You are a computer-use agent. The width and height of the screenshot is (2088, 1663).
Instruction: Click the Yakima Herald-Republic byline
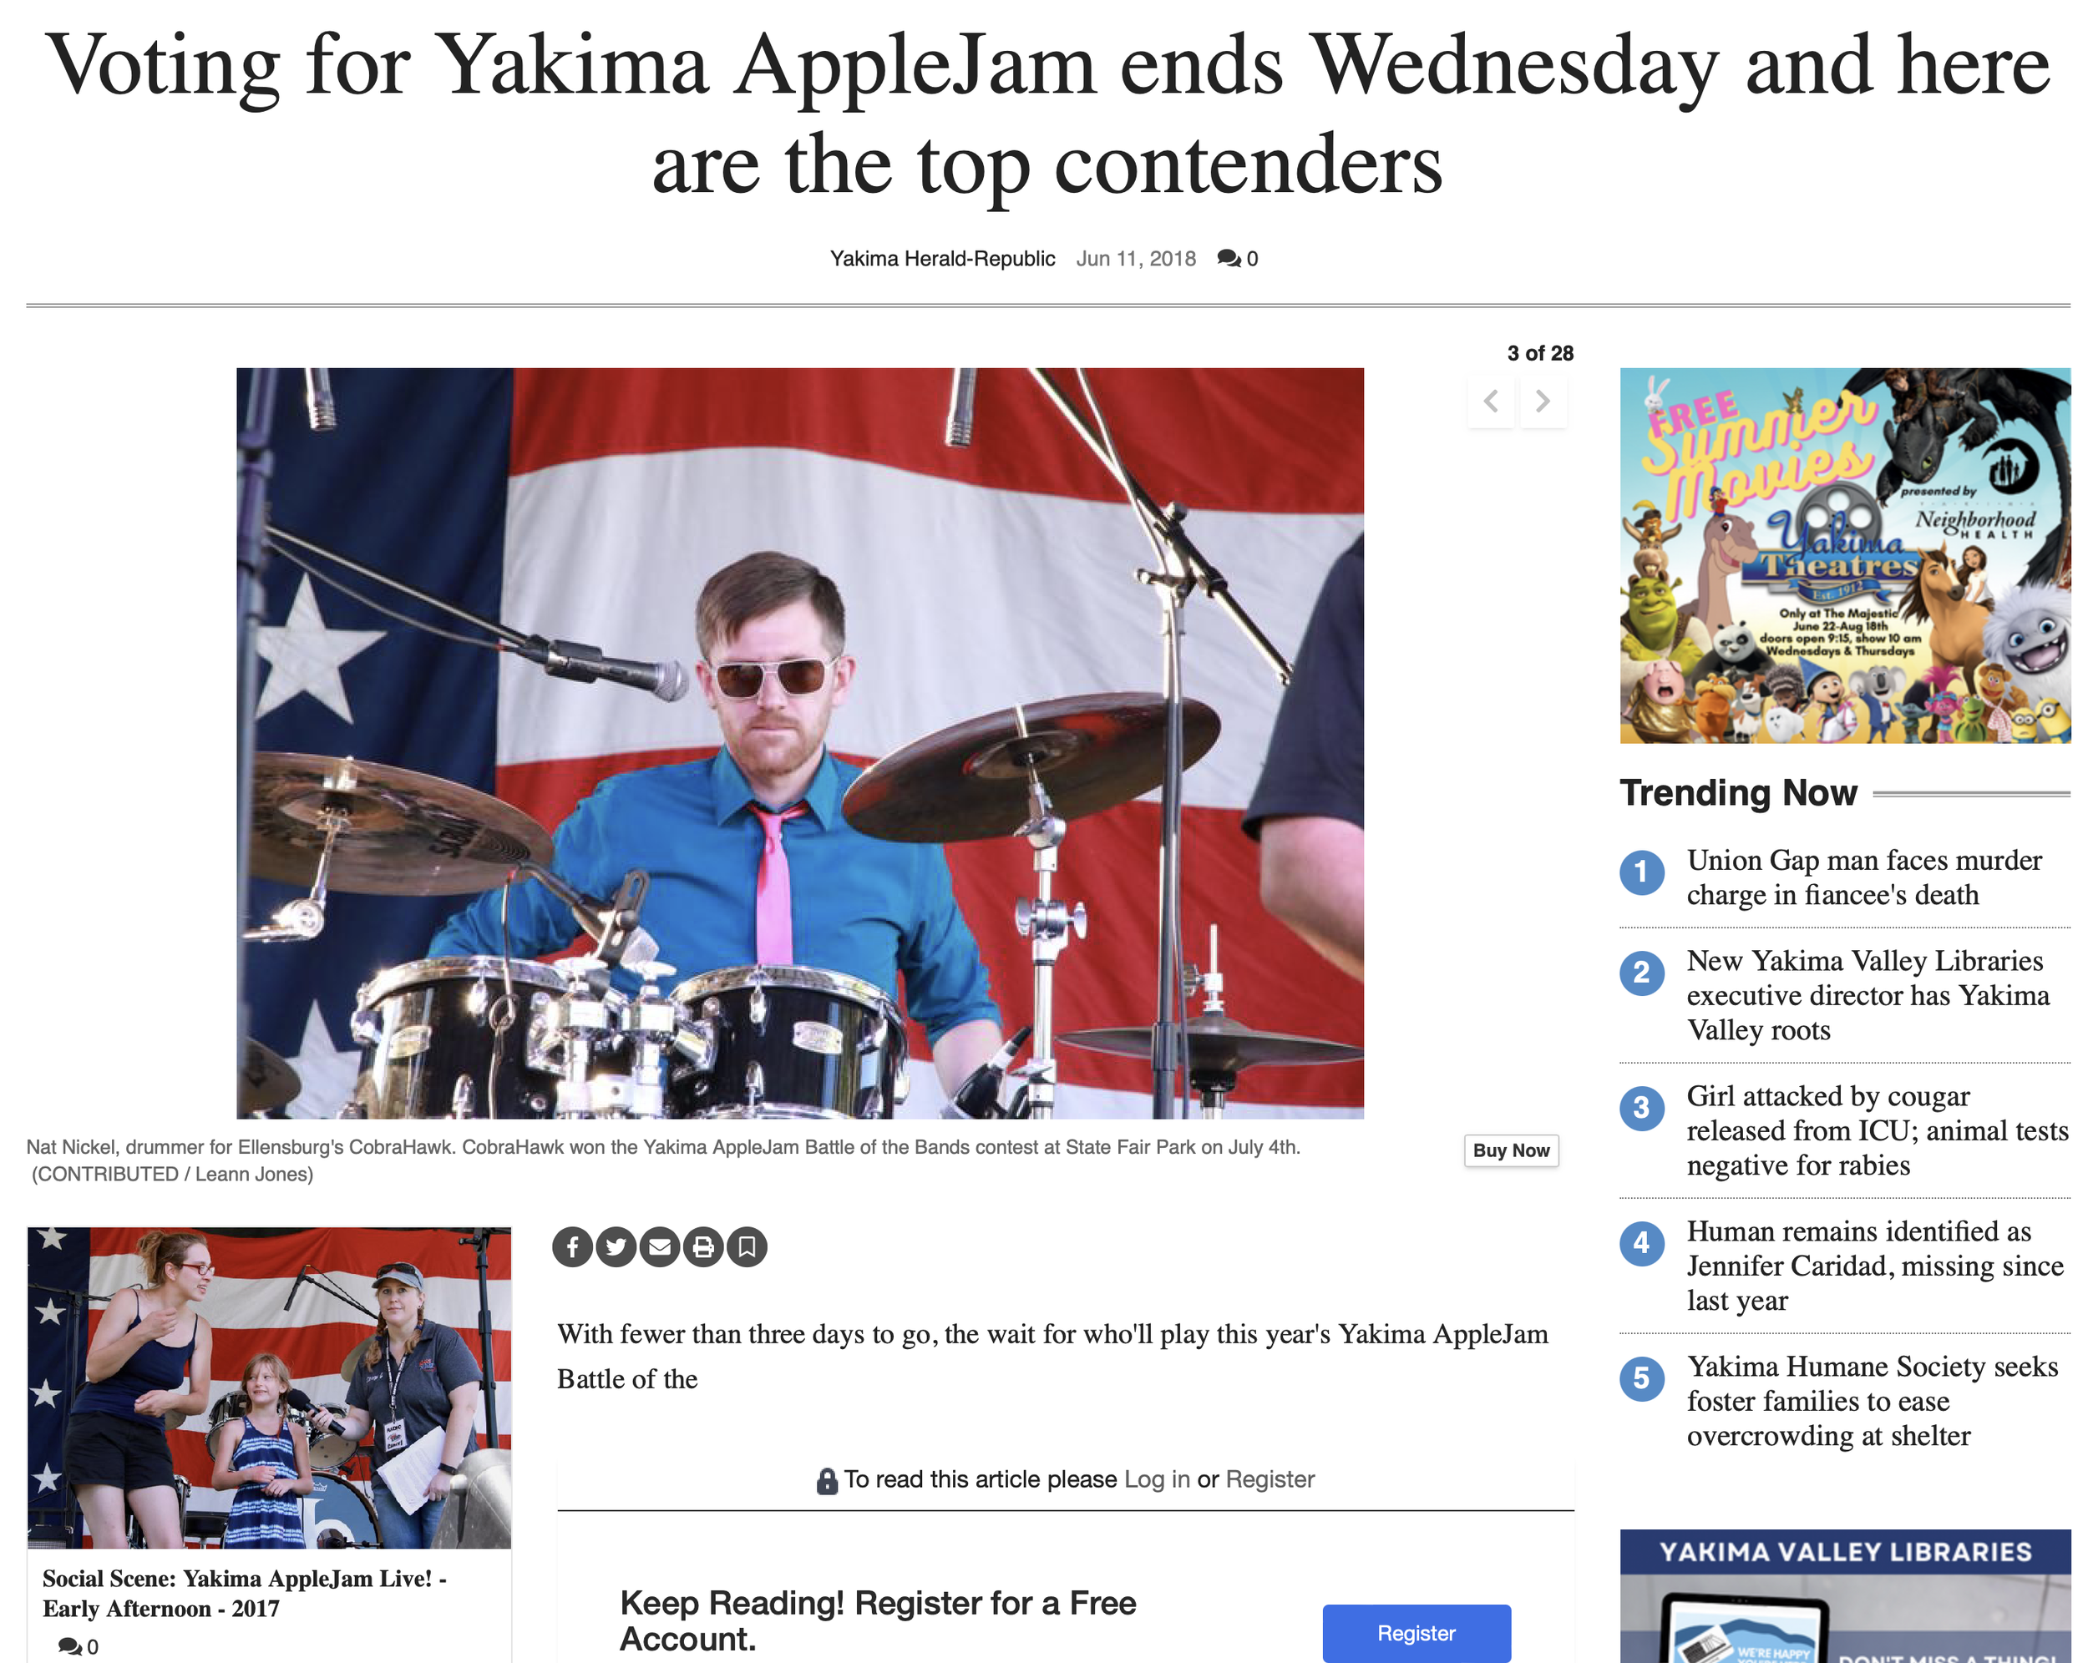[x=942, y=259]
